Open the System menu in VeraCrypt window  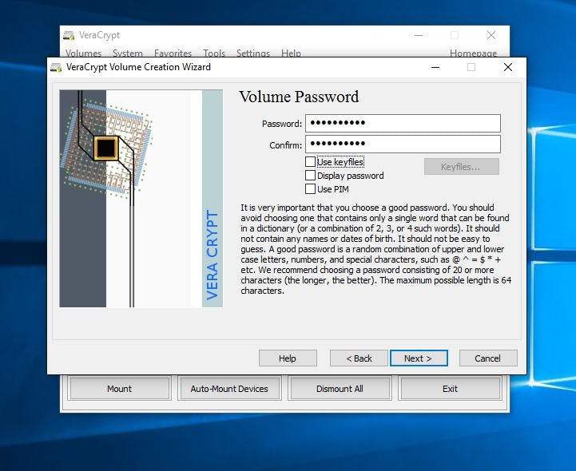pyautogui.click(x=128, y=53)
